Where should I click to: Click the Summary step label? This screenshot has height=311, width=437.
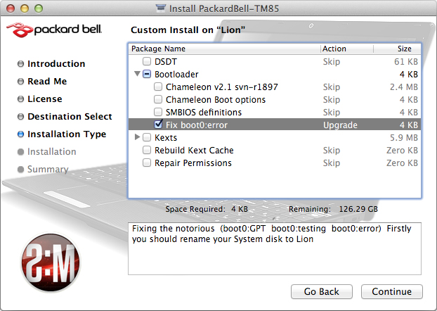48,169
